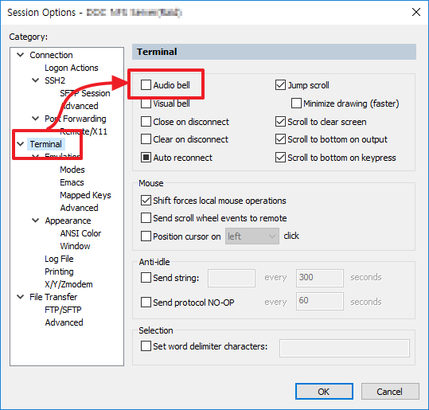Enable Minimize drawing (faster) checkbox
The height and width of the screenshot is (410, 429).
[x=296, y=103]
